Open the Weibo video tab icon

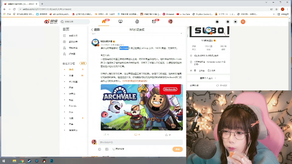(x=120, y=22)
